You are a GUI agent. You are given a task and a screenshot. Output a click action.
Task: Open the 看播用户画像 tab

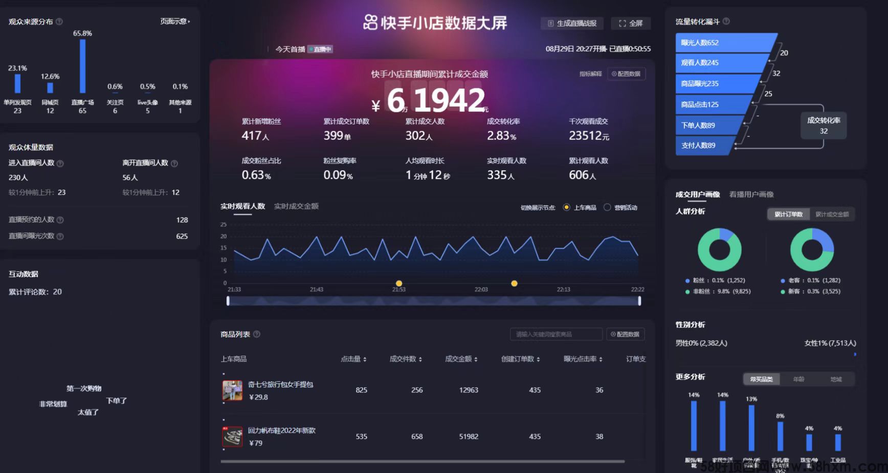pyautogui.click(x=751, y=195)
